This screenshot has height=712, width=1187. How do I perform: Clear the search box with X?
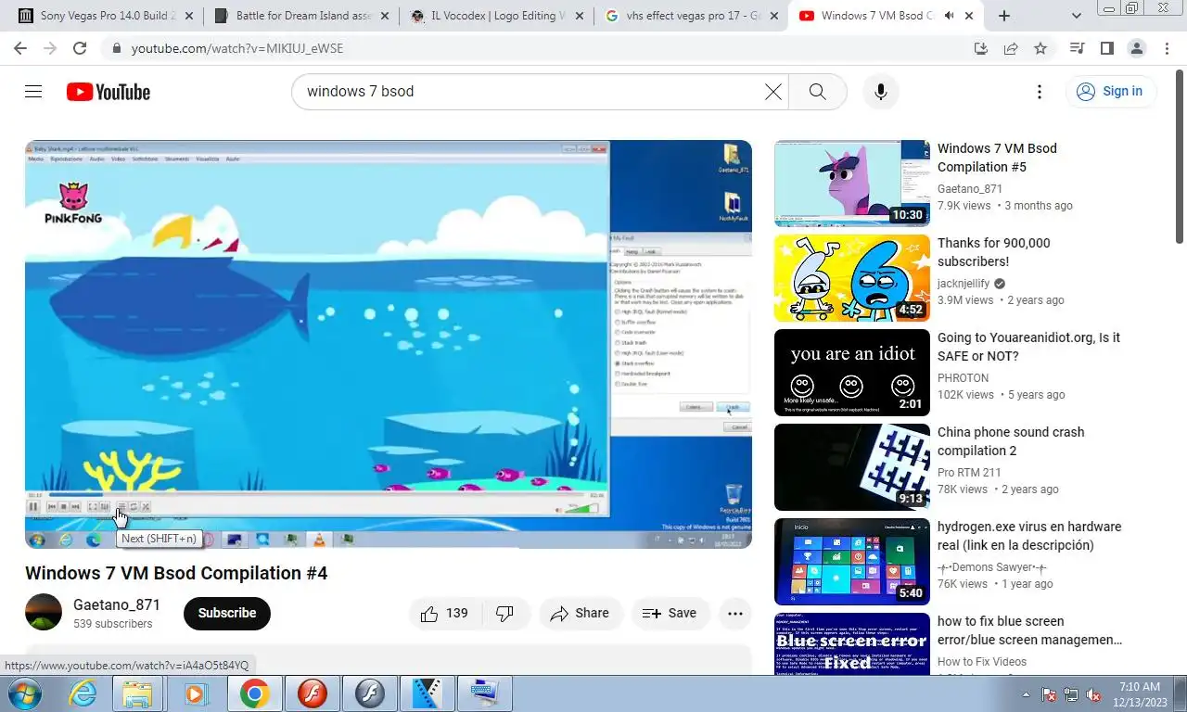click(x=772, y=92)
